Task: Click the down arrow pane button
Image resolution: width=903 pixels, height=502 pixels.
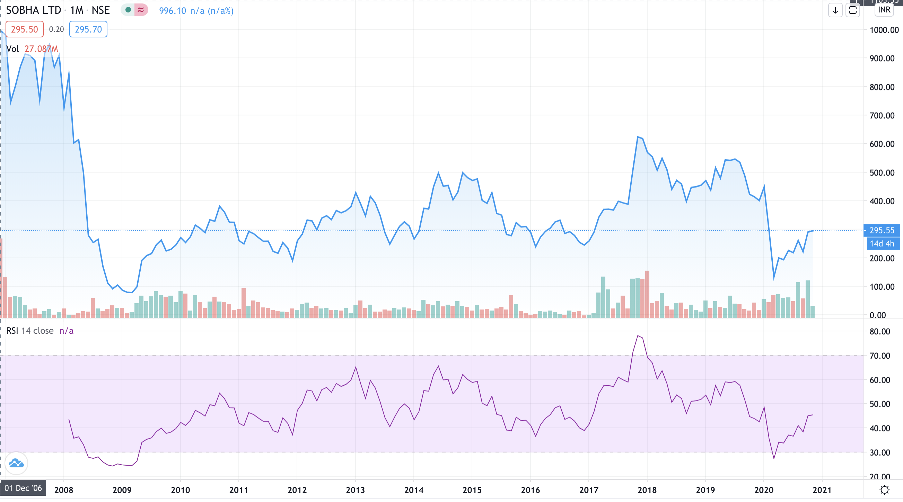Action: click(x=835, y=10)
